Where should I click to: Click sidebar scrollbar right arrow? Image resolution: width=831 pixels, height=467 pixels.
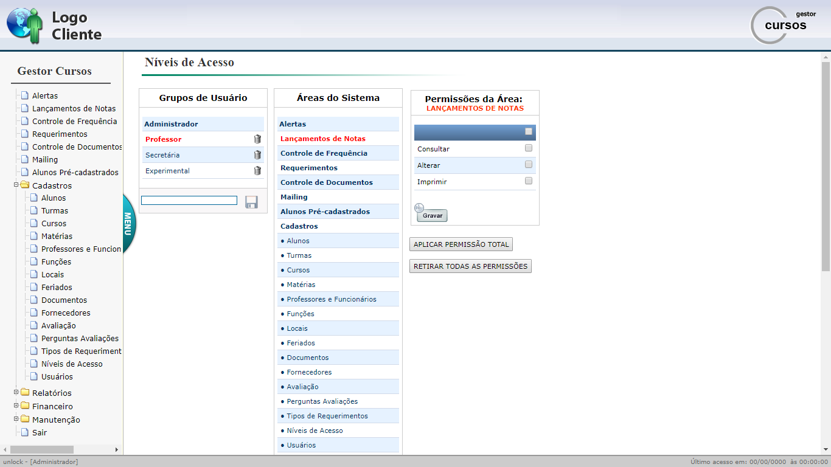click(117, 449)
